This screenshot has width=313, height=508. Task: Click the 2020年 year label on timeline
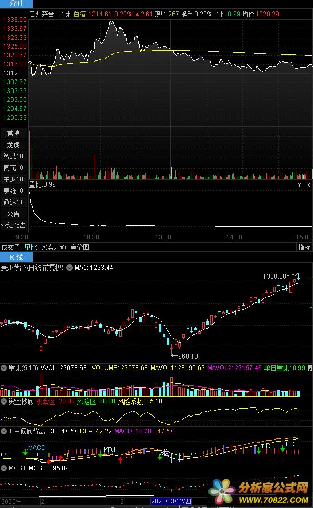(x=11, y=502)
